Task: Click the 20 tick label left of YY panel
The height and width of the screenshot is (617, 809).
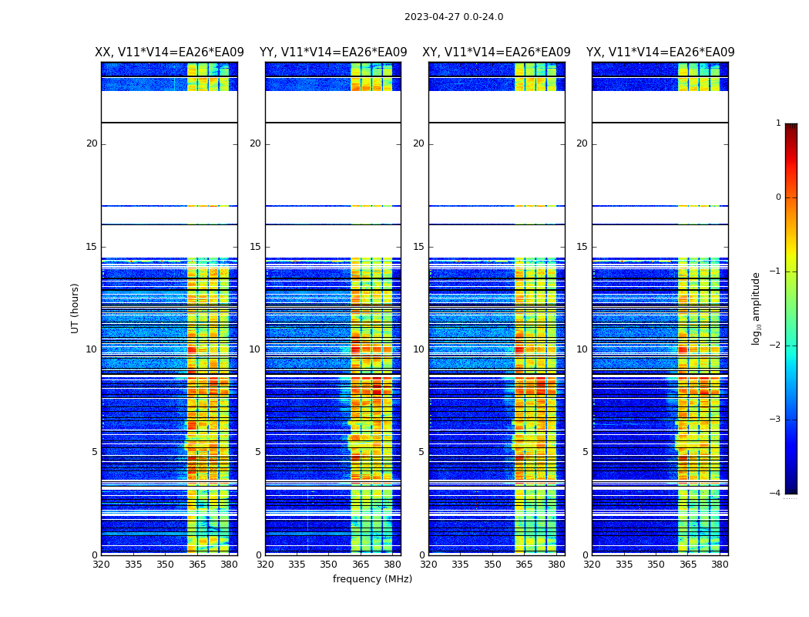Action: (254, 143)
